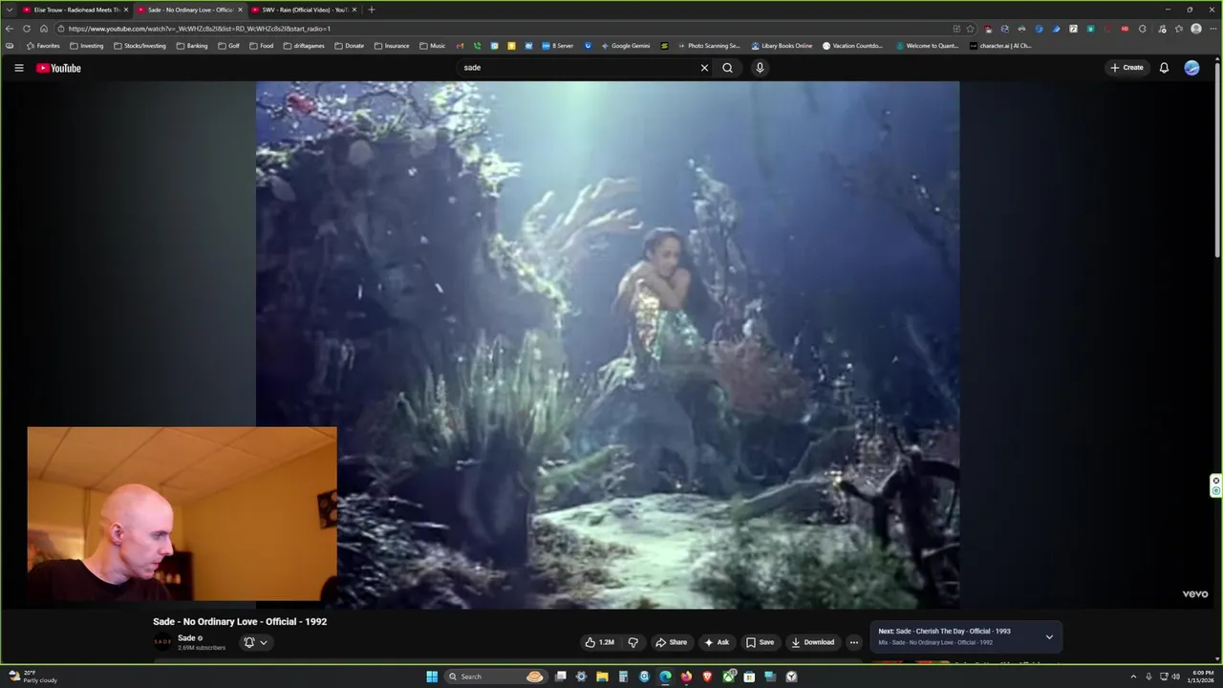Open Brave browser from taskbar

coord(707,677)
